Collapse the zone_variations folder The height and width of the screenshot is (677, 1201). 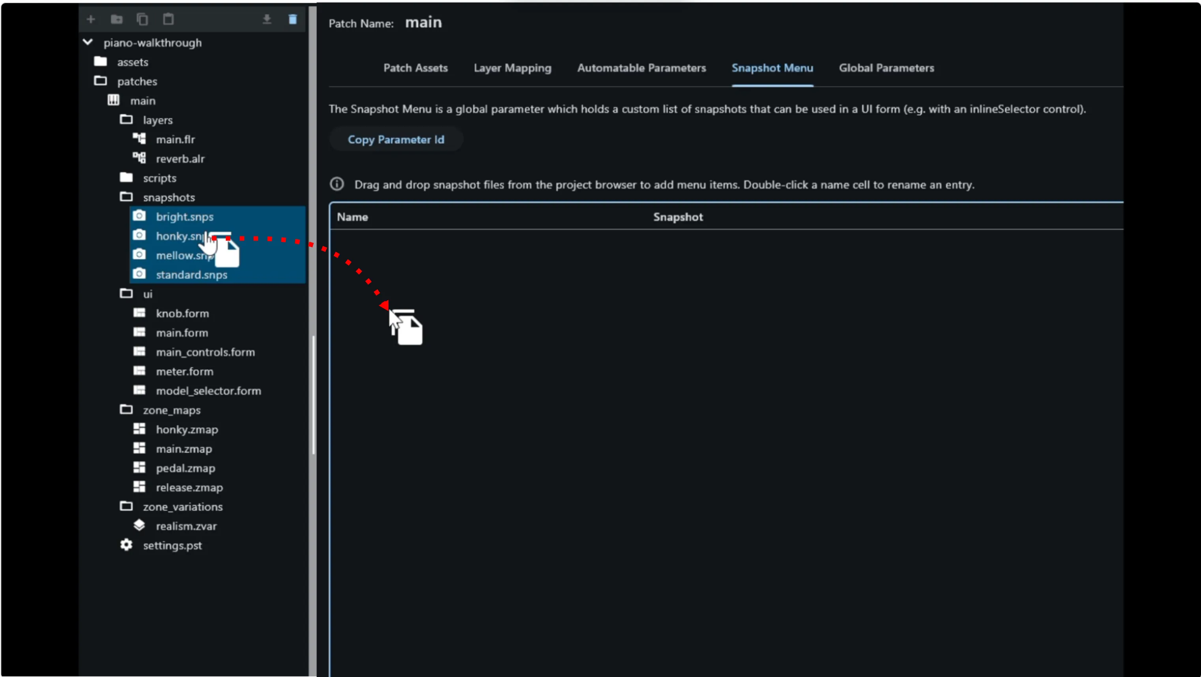pyautogui.click(x=126, y=506)
